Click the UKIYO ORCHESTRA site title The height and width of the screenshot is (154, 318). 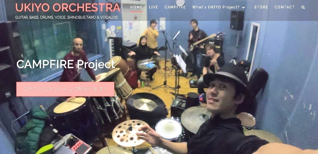tap(68, 7)
